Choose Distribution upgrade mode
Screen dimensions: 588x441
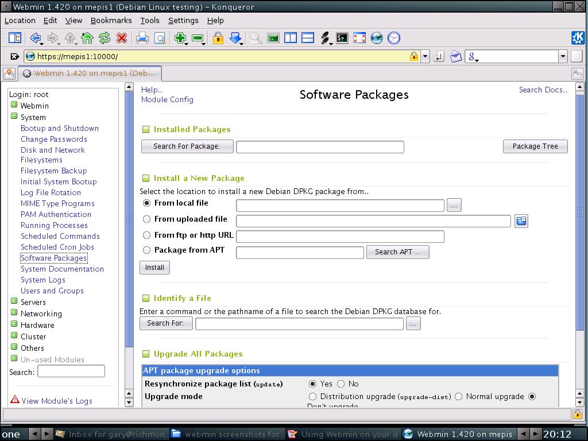pos(312,396)
